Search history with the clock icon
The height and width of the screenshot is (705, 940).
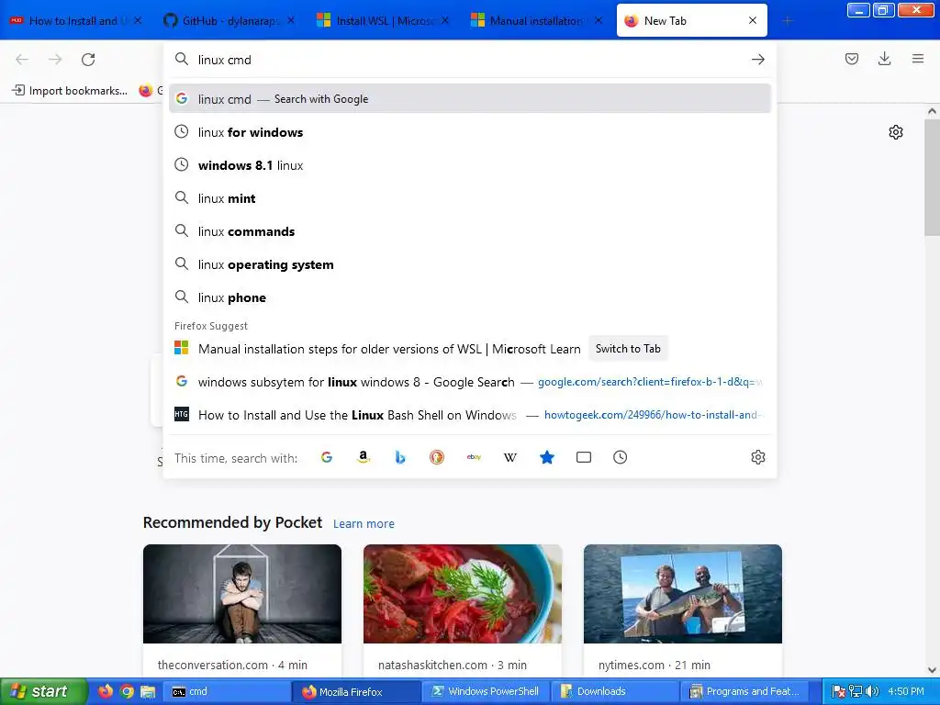pos(620,457)
